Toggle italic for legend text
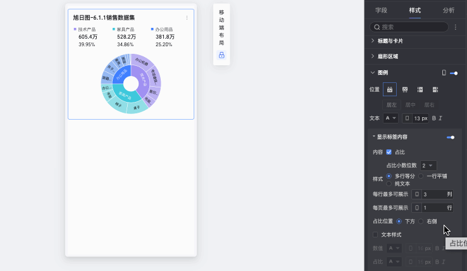467x271 pixels. [440, 118]
